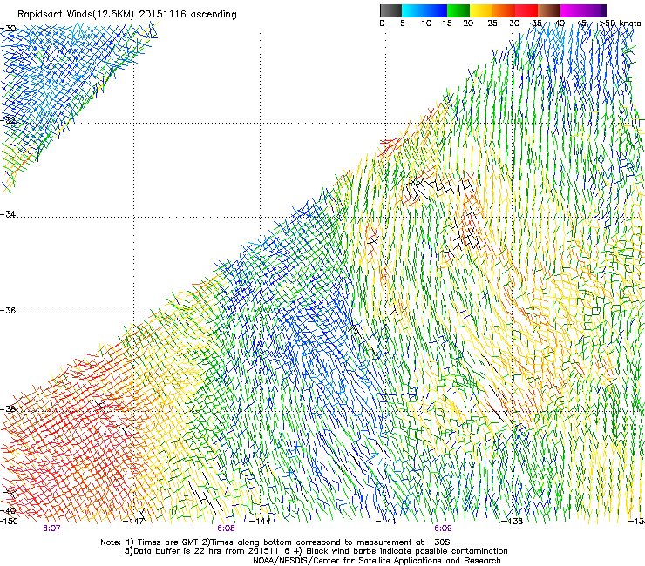
Task: Click the red 30-35 knots legend segment
Action: tap(526, 10)
